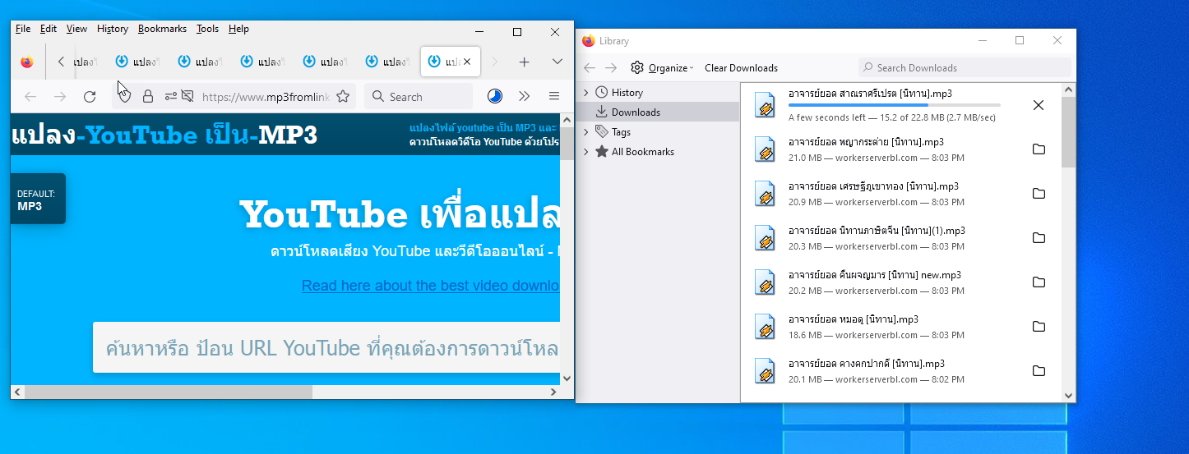Image resolution: width=1189 pixels, height=454 pixels.
Task: Click Search Downloads field
Action: click(965, 68)
